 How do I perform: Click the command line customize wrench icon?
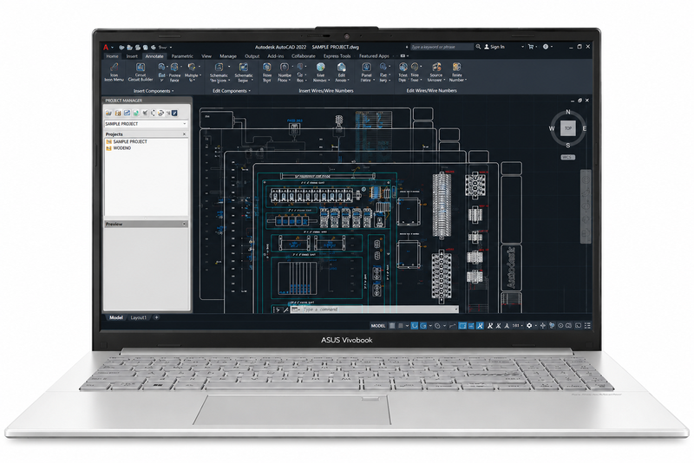286,310
